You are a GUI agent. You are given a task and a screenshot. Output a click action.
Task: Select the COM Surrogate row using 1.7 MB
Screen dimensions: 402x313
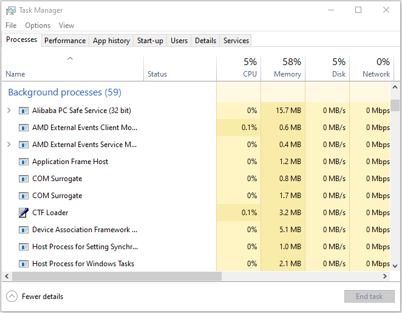[x=196, y=196]
